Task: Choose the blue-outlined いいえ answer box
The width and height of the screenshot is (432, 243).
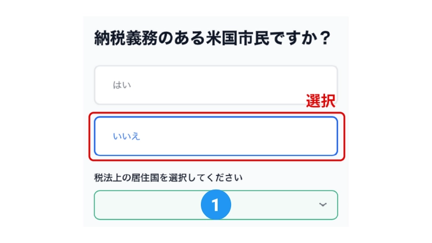Action: pos(215,137)
